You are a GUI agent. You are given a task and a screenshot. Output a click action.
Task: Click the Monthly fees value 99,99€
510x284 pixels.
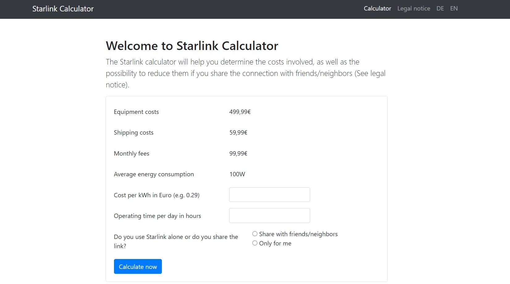click(238, 153)
